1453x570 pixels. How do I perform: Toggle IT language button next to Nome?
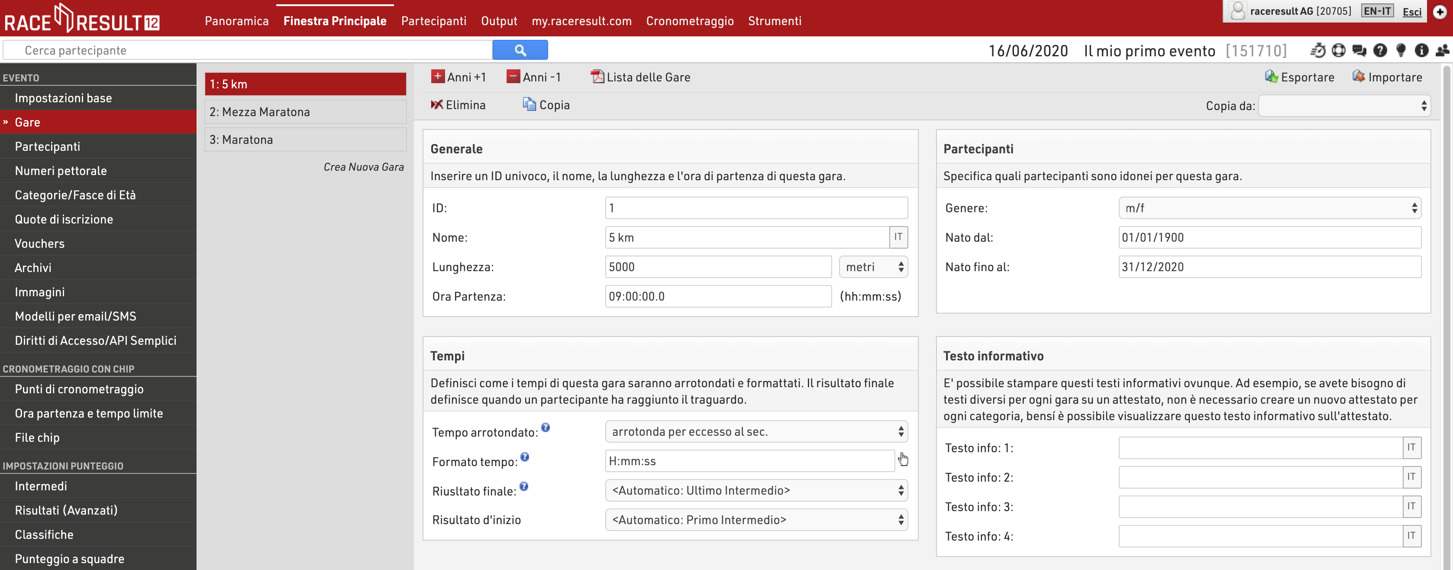tap(898, 237)
